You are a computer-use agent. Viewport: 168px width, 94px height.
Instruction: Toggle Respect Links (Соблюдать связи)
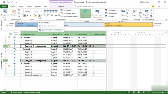(68, 13)
